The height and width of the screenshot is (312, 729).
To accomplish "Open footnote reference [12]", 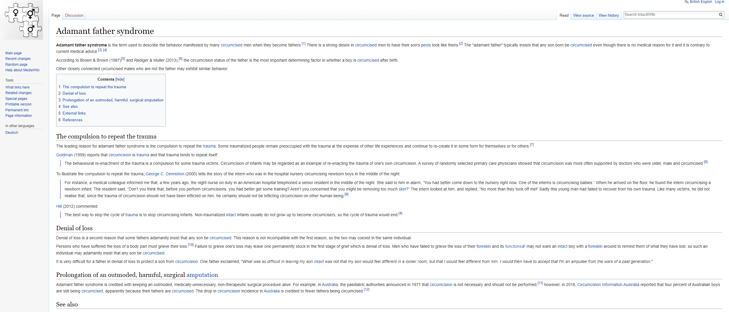I will pyautogui.click(x=367, y=290).
